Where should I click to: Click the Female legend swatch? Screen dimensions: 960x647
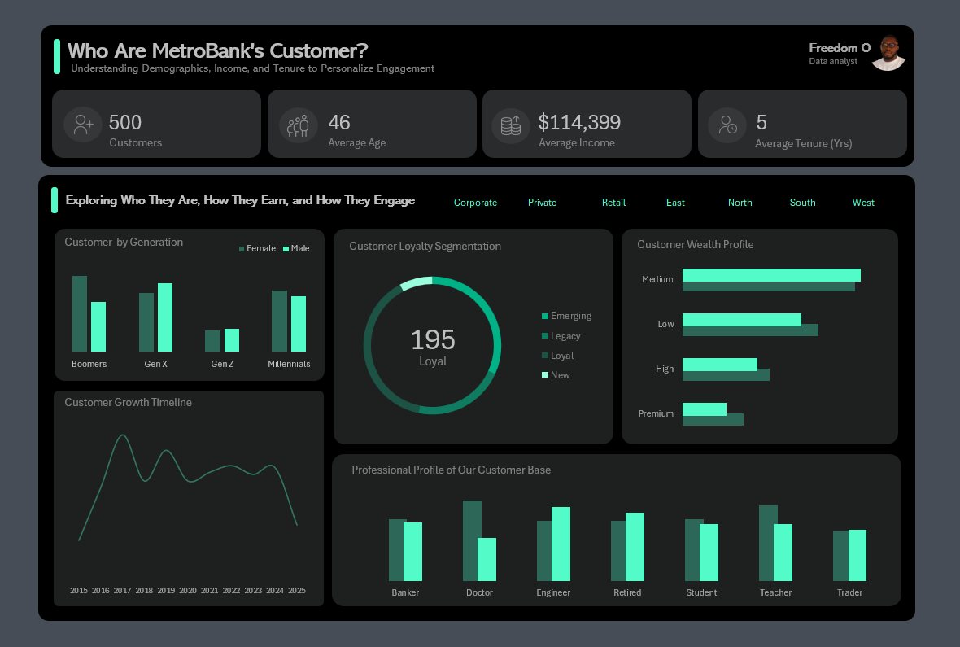click(242, 249)
